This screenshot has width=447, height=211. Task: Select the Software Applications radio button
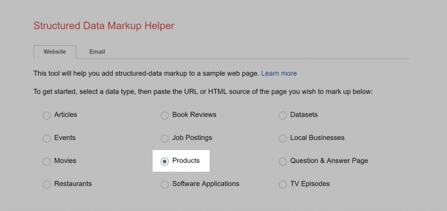pos(165,185)
